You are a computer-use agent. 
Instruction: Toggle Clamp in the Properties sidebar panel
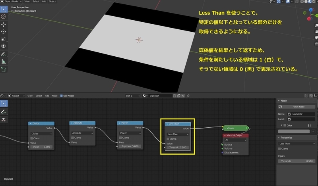coord(280,149)
